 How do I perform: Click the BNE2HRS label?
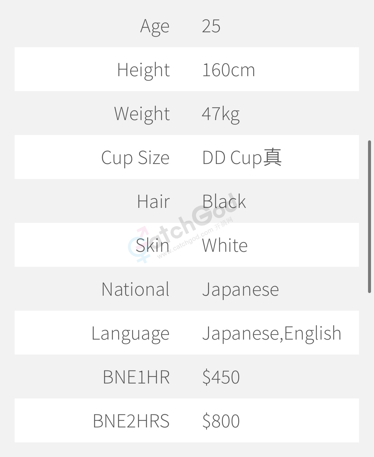click(x=131, y=421)
